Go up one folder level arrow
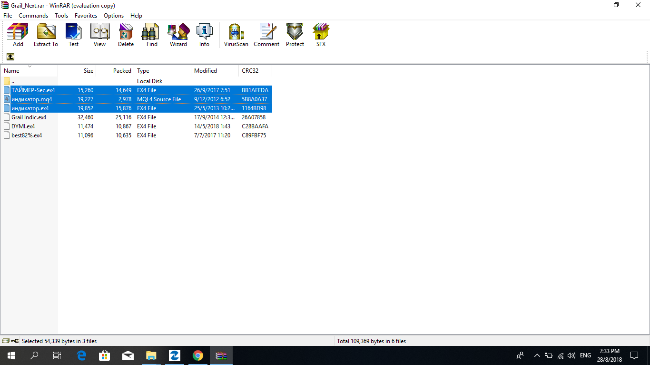Image resolution: width=650 pixels, height=365 pixels. coord(10,57)
